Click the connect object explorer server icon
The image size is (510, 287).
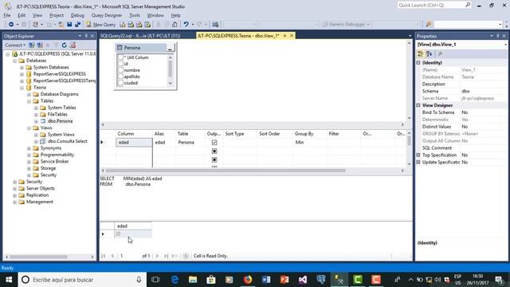pyautogui.click(x=32, y=45)
